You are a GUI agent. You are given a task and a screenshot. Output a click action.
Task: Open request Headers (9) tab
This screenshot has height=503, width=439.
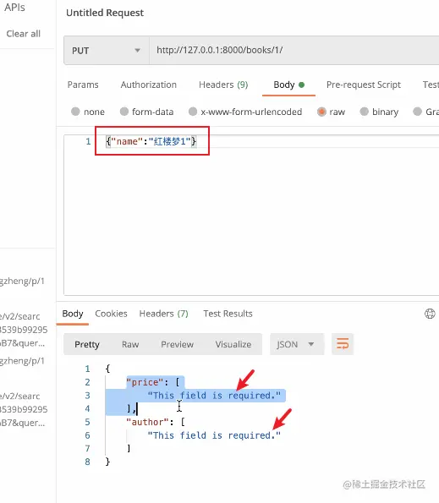223,85
